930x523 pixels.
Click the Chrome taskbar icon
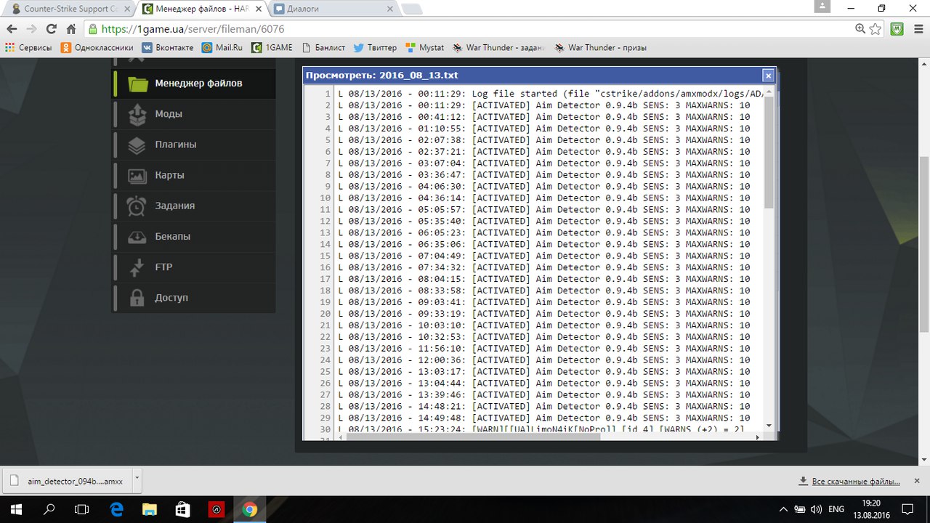[249, 509]
